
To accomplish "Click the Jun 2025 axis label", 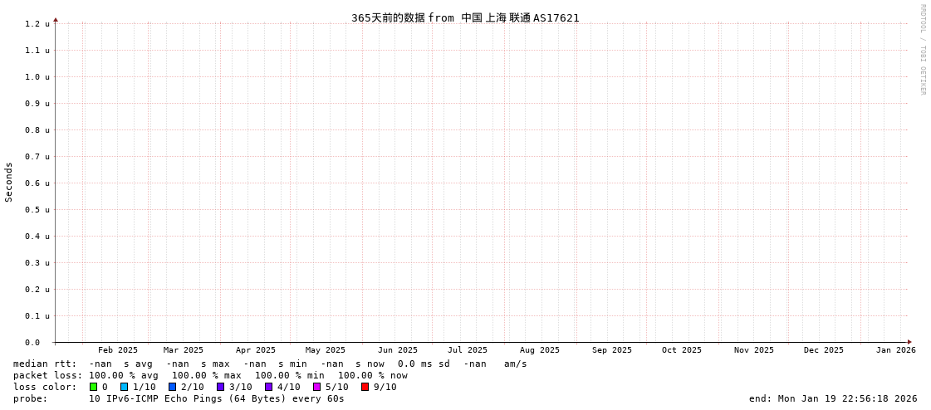I will (398, 350).
